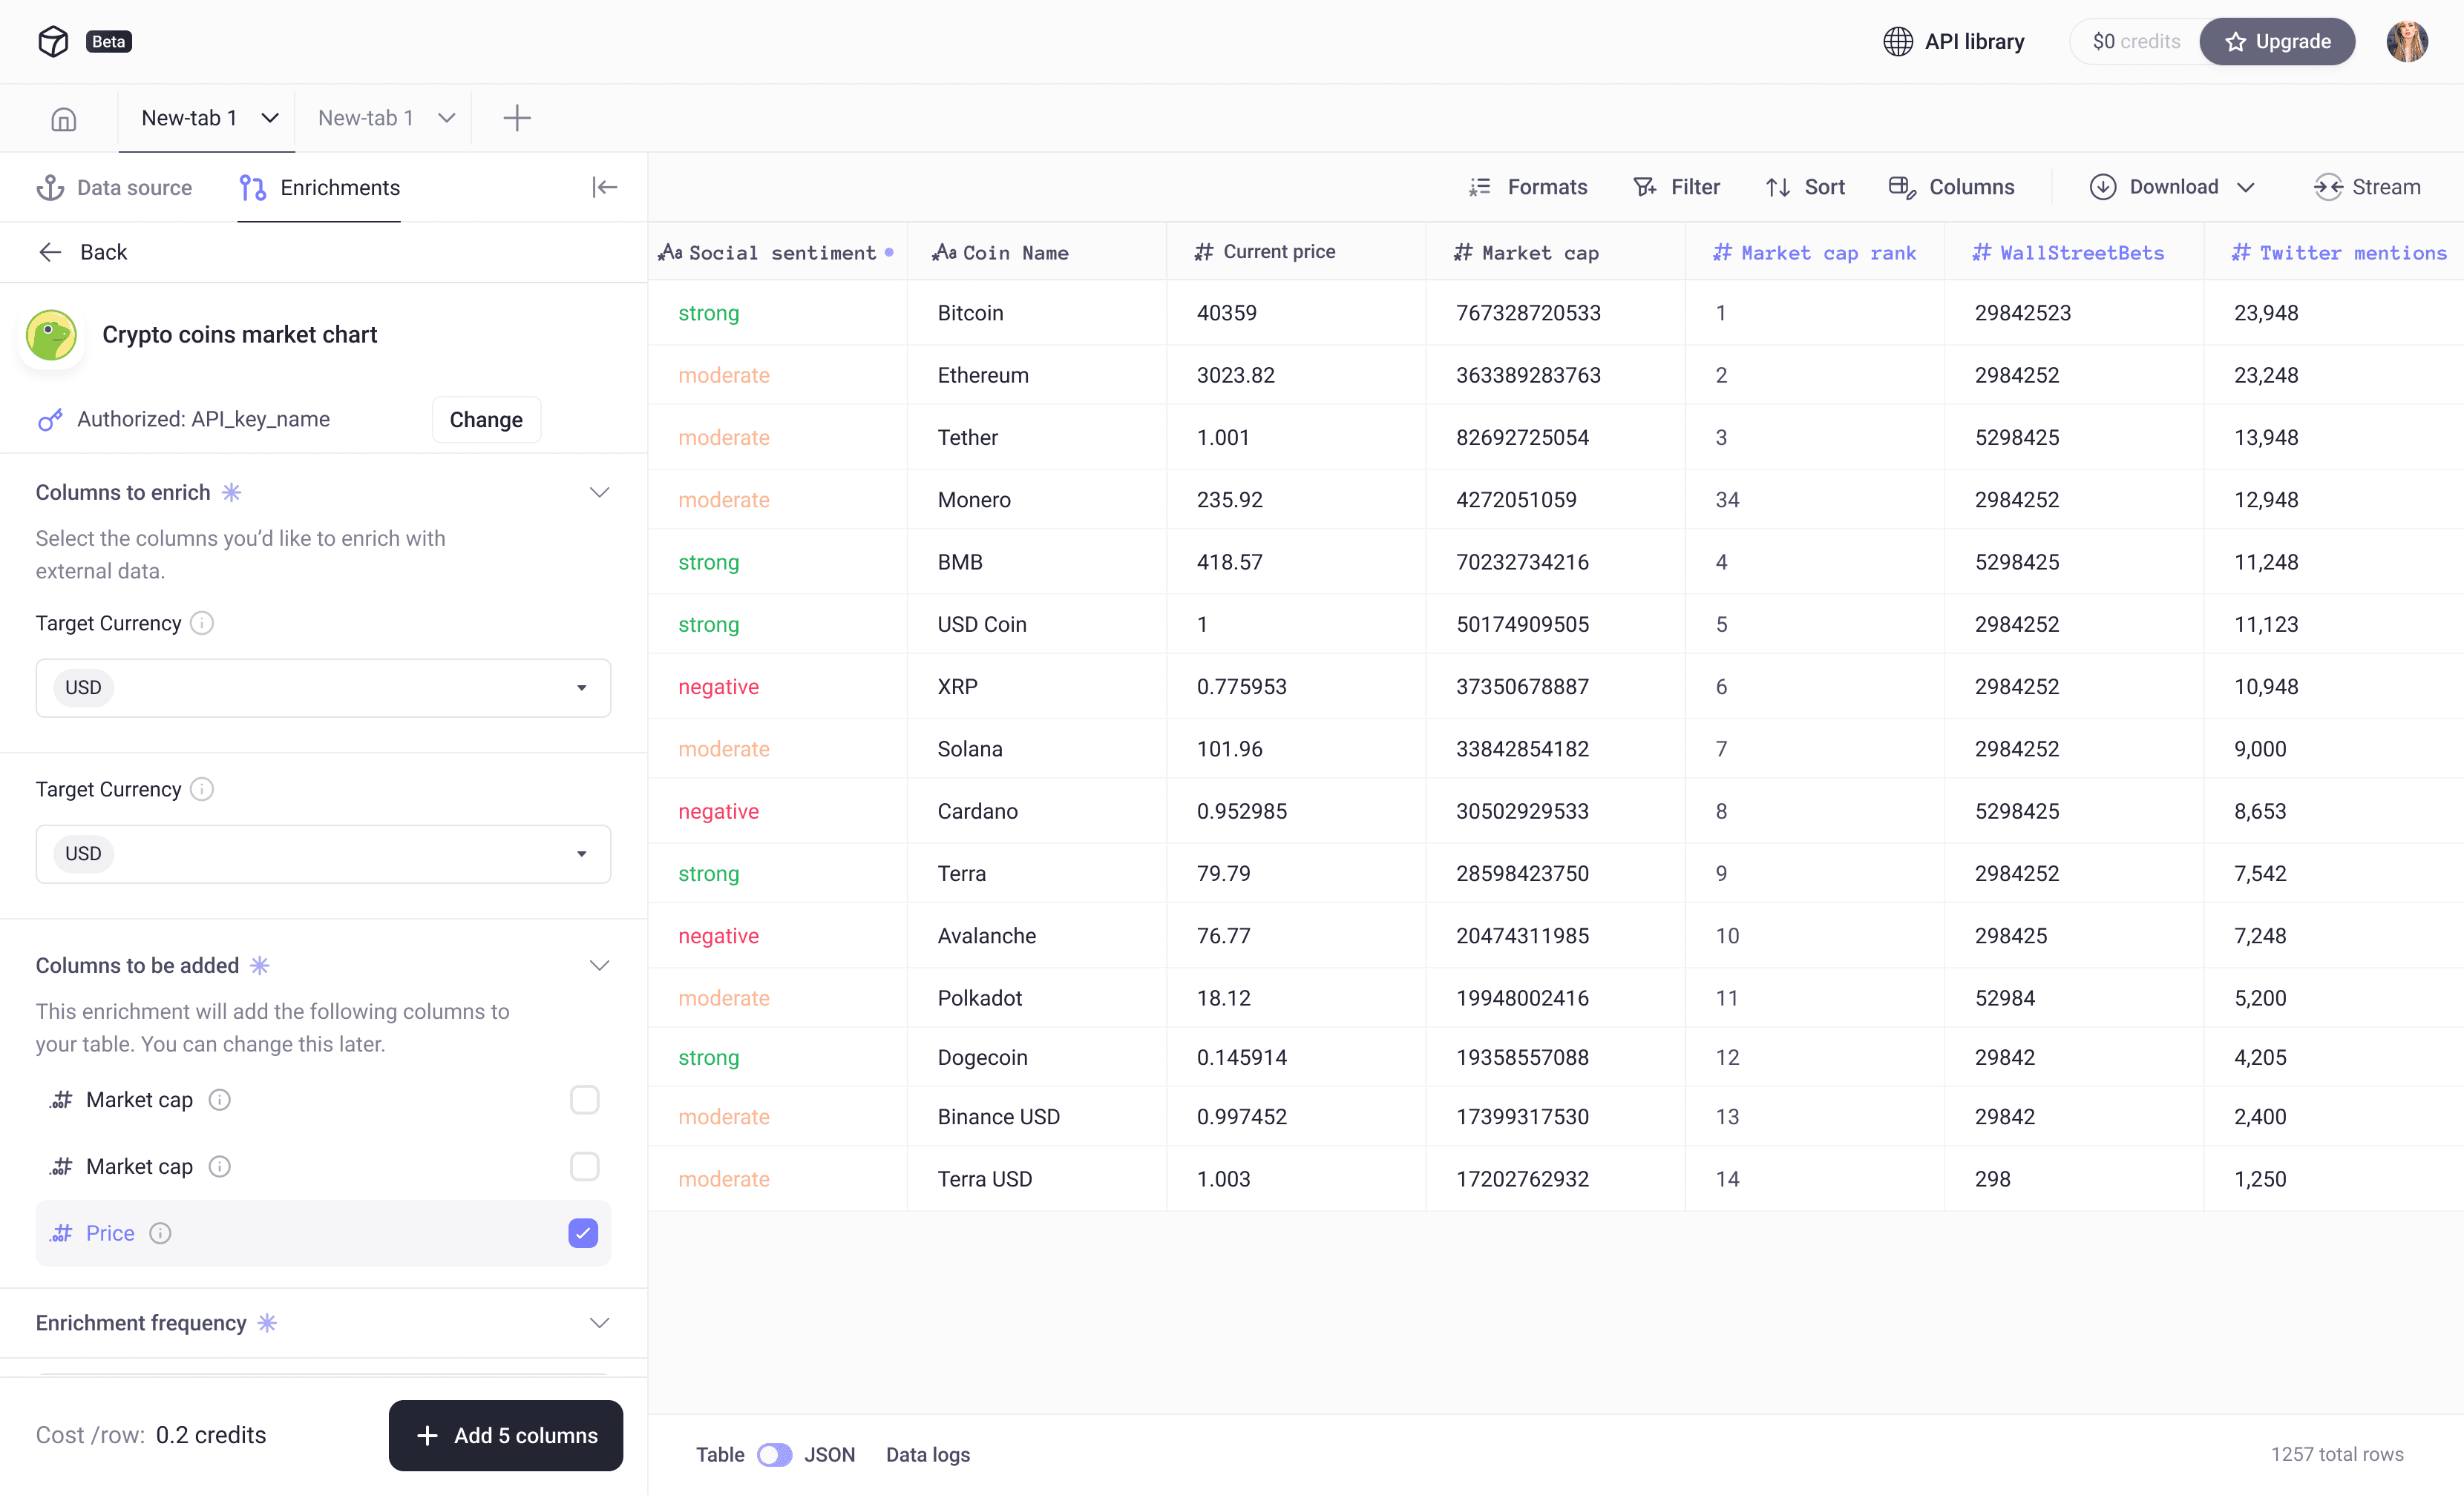Image resolution: width=2464 pixels, height=1495 pixels.
Task: Switch to the Data source tab
Action: coord(114,187)
